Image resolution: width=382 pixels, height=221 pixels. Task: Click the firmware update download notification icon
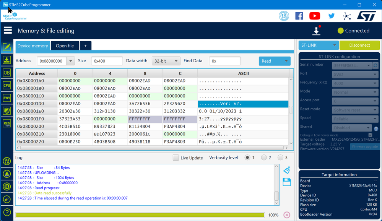coord(316,31)
